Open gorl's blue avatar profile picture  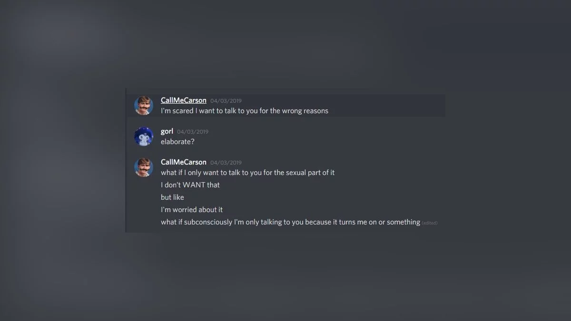tap(143, 136)
